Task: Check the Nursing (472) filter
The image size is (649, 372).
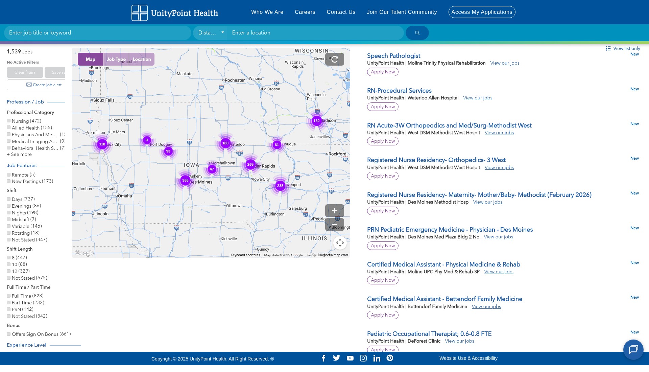Action: (x=9, y=121)
